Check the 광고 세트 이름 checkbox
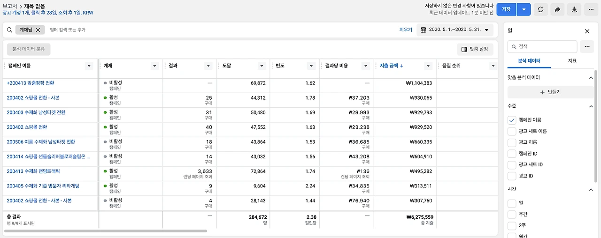The height and width of the screenshot is (238, 601). point(512,131)
